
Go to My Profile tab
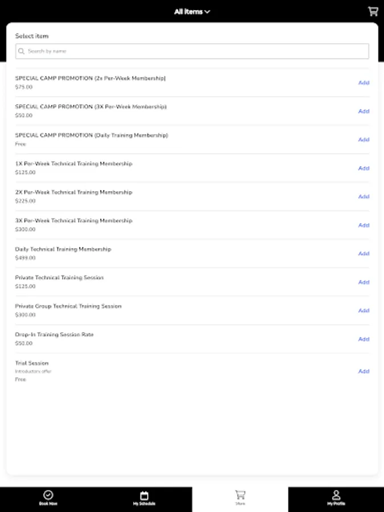[336, 498]
